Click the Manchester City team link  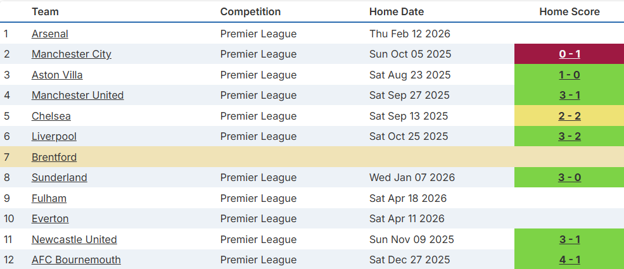(x=72, y=54)
